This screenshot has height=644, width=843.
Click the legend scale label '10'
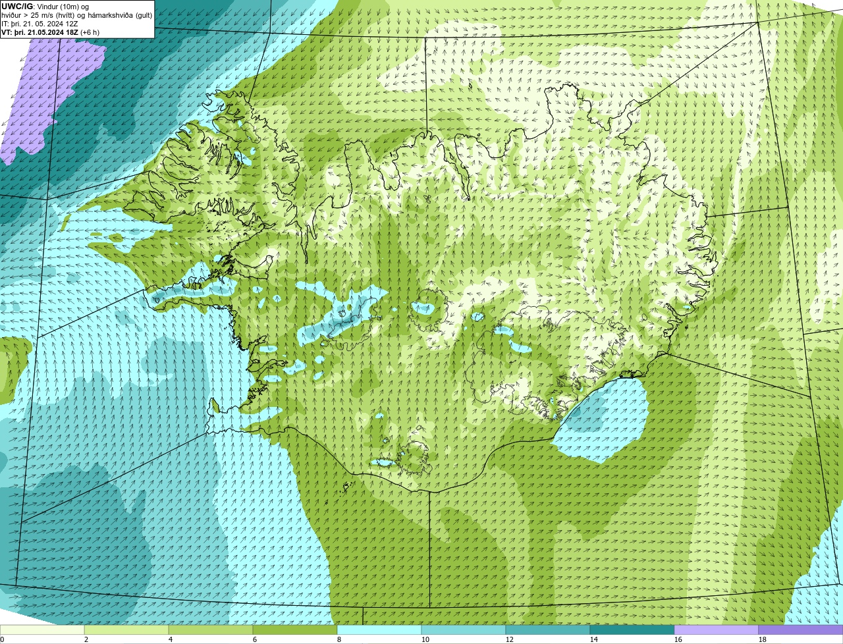point(425,639)
